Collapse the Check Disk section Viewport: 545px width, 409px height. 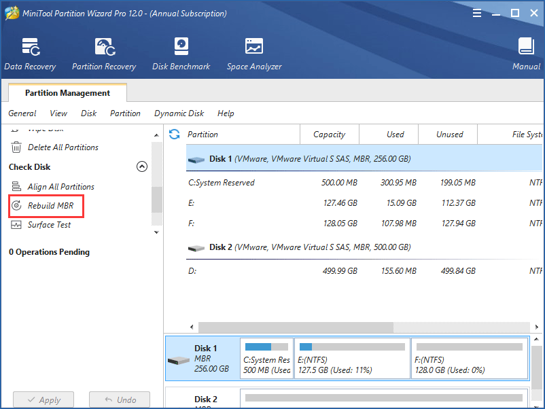142,166
